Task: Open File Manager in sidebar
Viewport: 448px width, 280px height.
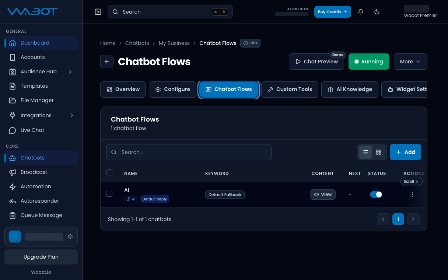Action: 41,100
